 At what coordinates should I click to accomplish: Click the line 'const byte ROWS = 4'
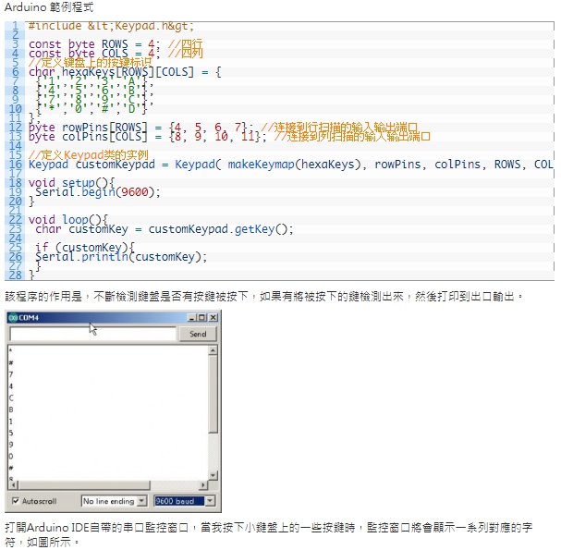[116, 44]
